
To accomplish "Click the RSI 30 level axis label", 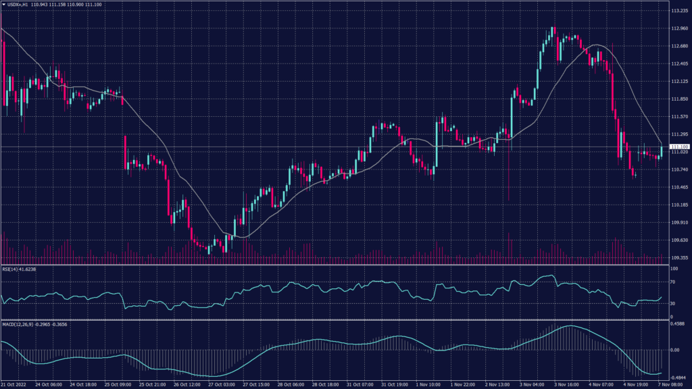I will 673,303.
